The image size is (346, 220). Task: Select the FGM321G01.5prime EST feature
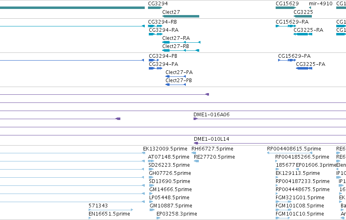coord(283,202)
